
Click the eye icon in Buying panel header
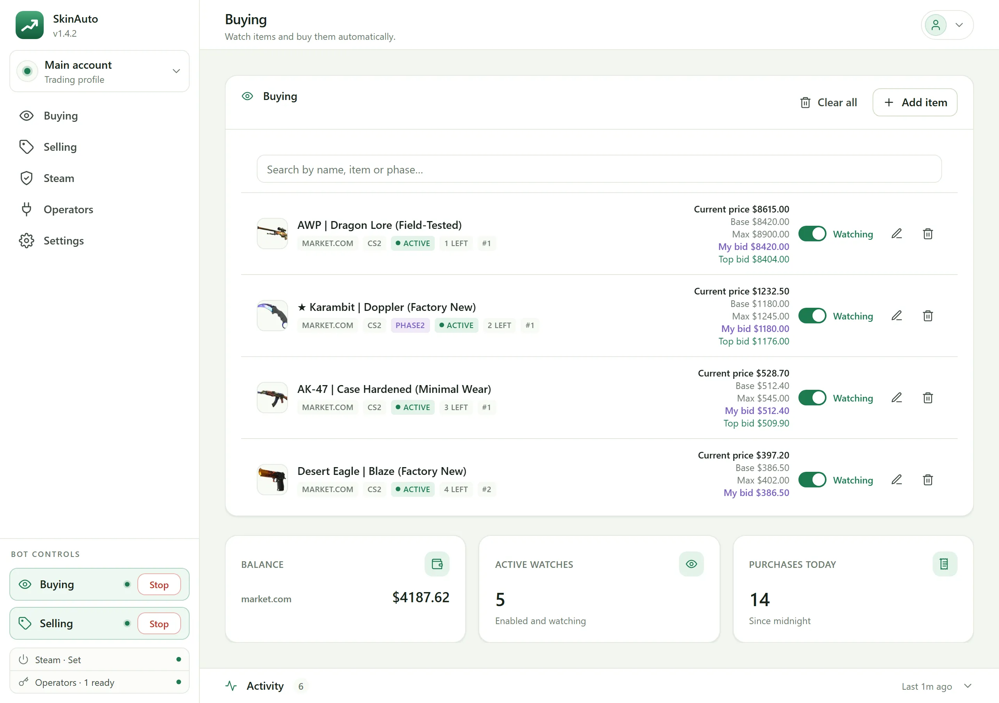[247, 96]
